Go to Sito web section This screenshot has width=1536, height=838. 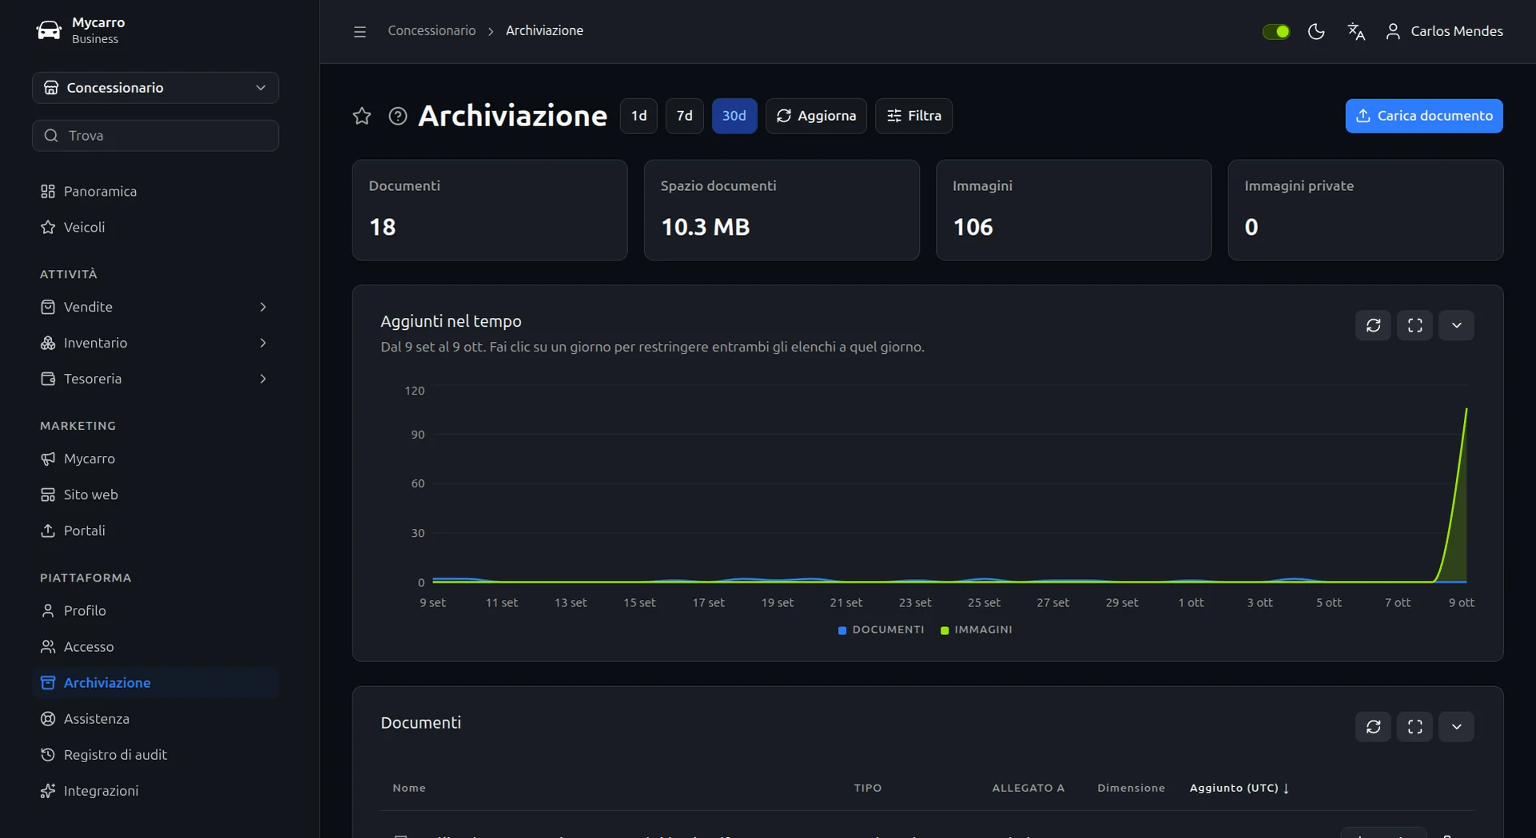tap(155, 494)
